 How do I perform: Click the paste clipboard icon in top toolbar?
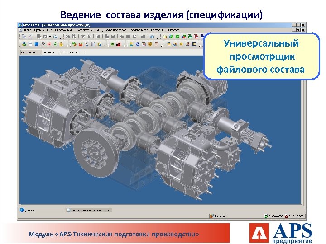pos(134,37)
